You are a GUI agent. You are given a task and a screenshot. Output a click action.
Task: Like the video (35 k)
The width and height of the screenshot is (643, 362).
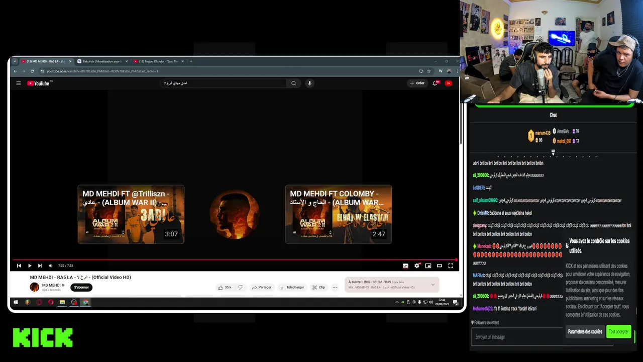(225, 288)
